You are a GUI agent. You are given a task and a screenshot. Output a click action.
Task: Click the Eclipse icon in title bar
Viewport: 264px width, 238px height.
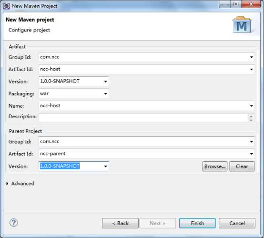click(x=7, y=6)
